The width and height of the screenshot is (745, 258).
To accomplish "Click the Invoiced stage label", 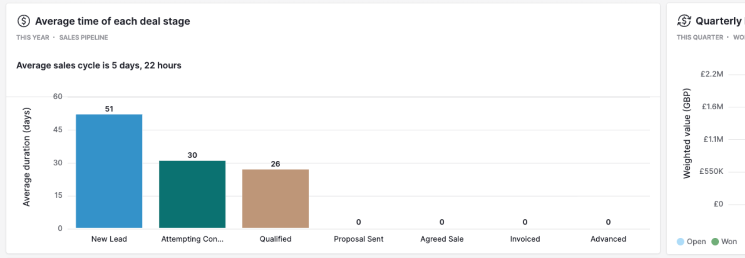I will click(525, 239).
